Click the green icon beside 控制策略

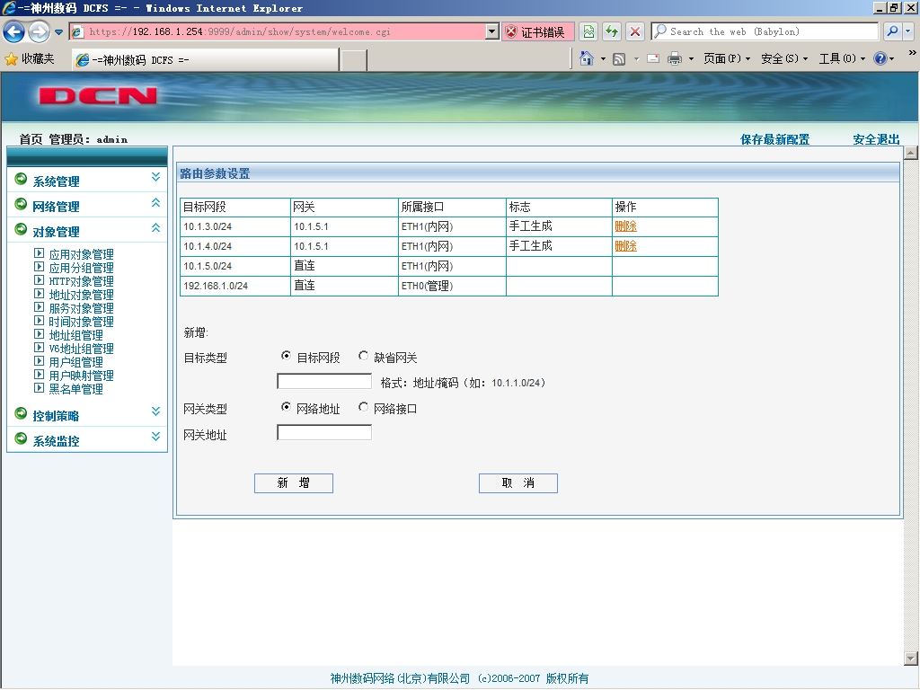(x=21, y=413)
